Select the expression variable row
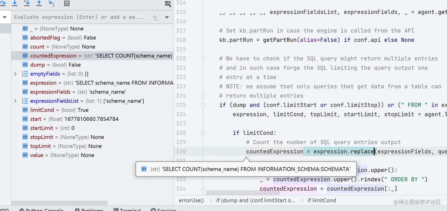This screenshot has height=211, width=447. click(x=92, y=83)
